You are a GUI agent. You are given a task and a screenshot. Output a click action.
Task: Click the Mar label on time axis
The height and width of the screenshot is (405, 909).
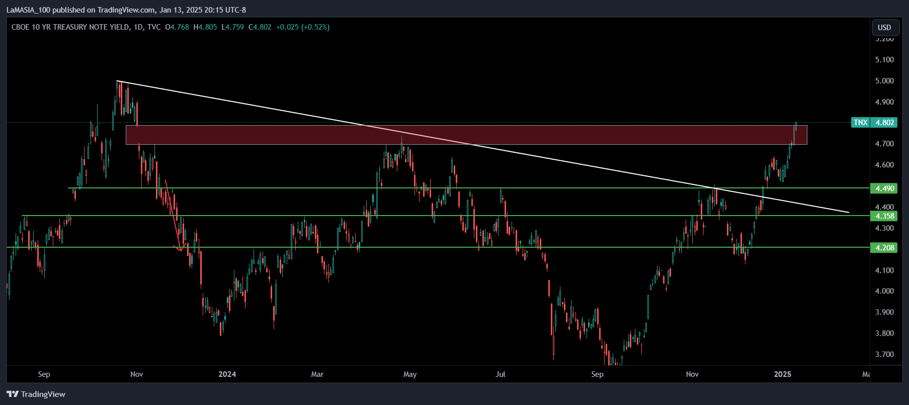(x=317, y=374)
